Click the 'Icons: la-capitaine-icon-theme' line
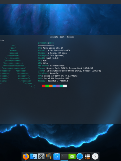The image size is (121, 161). pos(70,71)
